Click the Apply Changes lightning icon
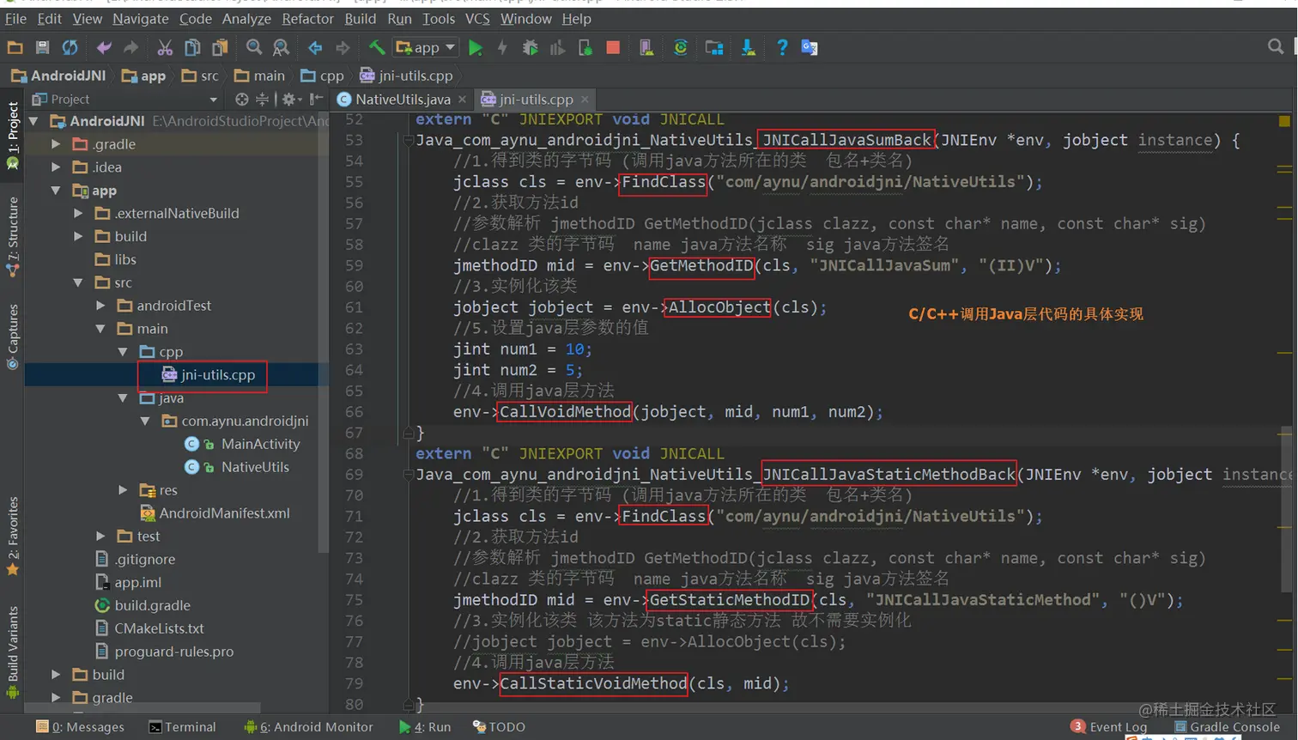Screen dimensions: 1298x740 click(x=502, y=48)
